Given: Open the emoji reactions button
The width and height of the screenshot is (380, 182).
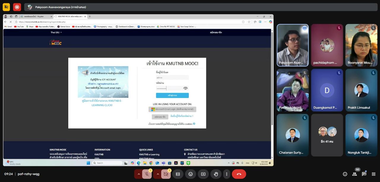Looking at the screenshot, I should click(x=191, y=174).
